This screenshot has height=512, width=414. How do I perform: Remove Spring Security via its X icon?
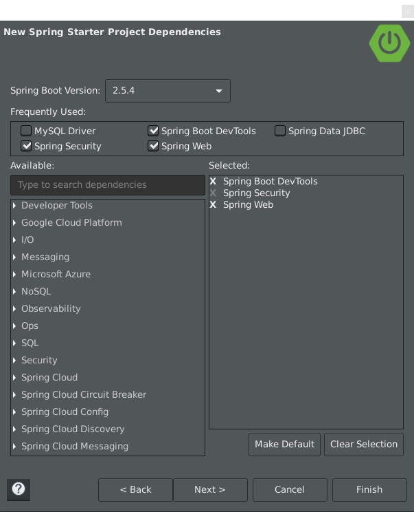pos(213,193)
